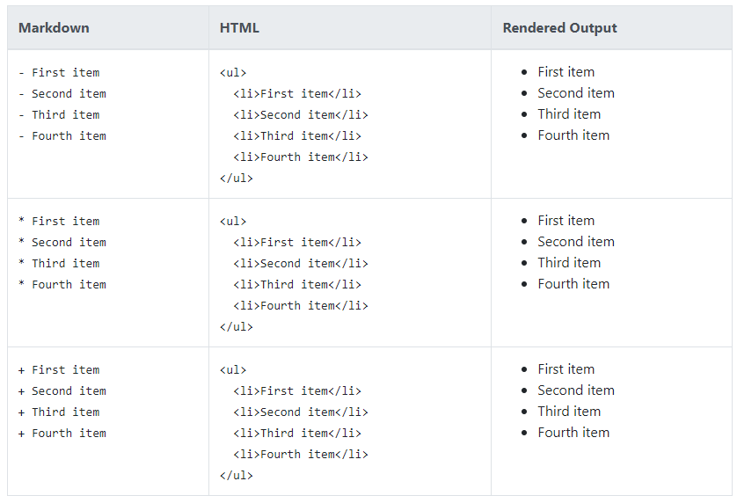
Task: Click the '* Third item' markdown line
Action: (59, 264)
